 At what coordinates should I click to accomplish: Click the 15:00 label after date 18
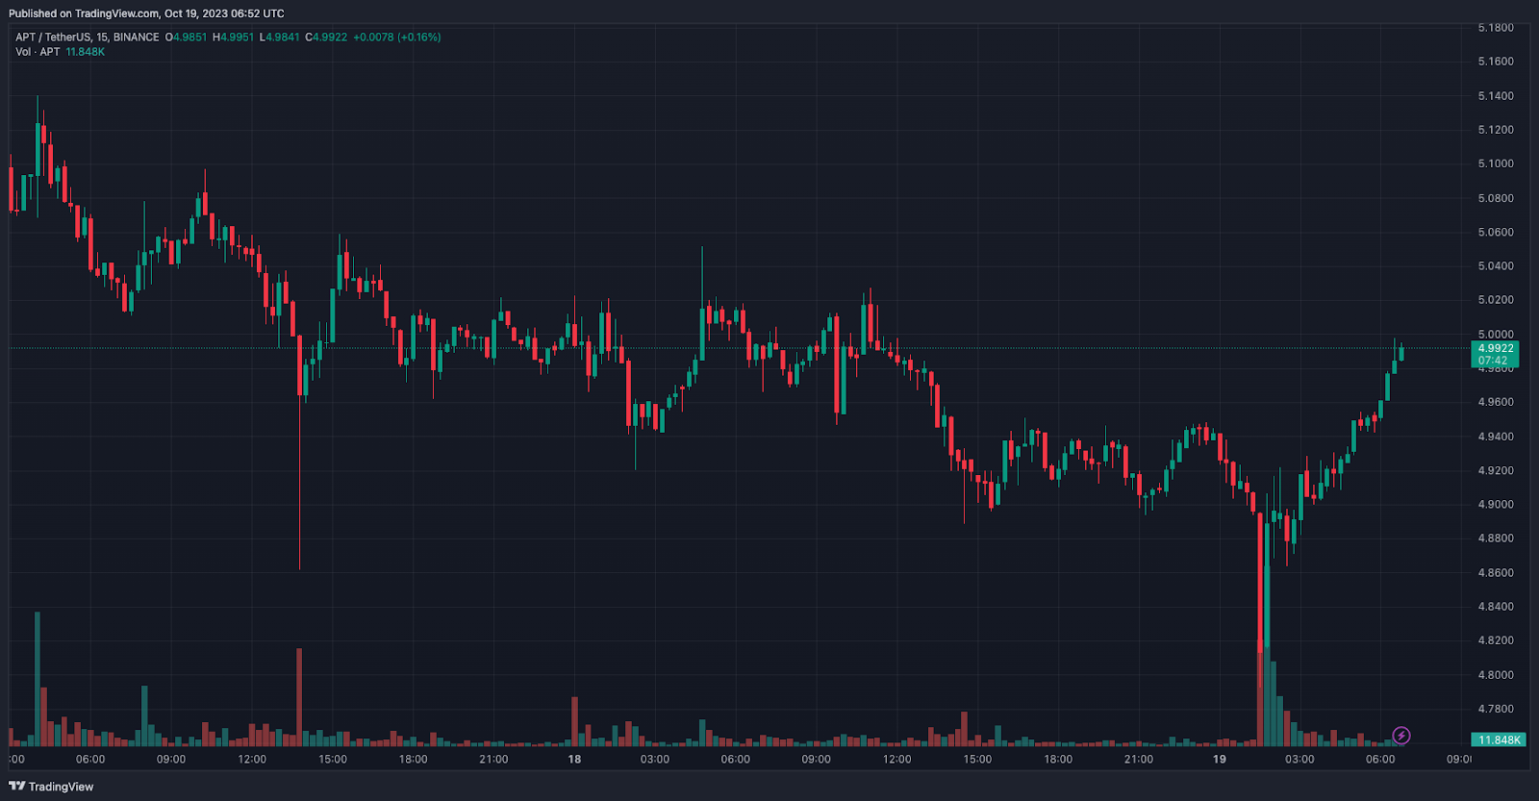click(x=977, y=760)
